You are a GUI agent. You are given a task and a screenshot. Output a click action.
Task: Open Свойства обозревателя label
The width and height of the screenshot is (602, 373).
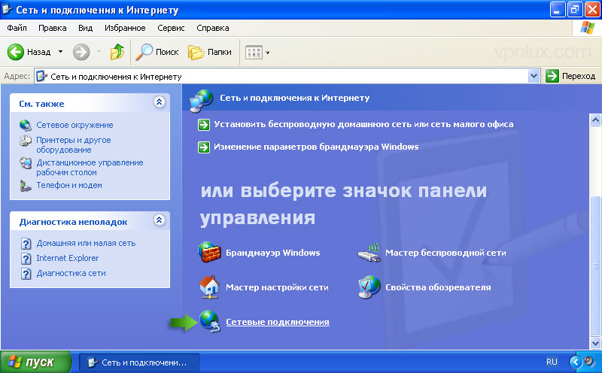pyautogui.click(x=438, y=287)
